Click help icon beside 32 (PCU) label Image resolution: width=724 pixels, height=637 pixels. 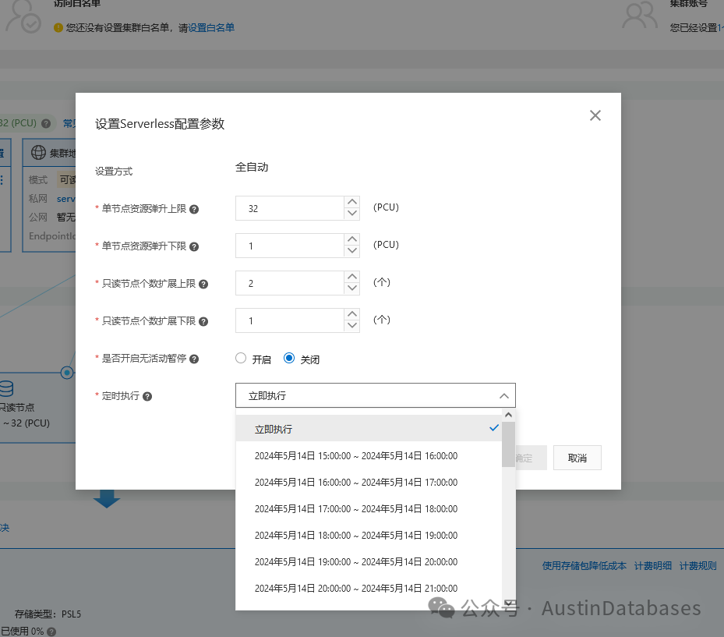(46, 123)
